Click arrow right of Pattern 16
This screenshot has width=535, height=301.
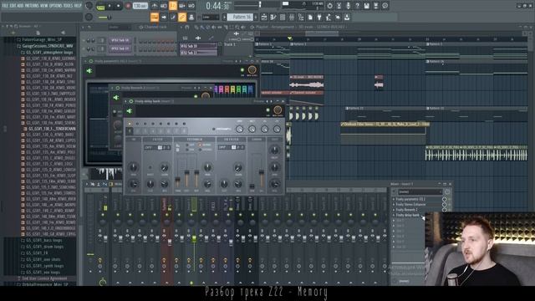coord(257,17)
